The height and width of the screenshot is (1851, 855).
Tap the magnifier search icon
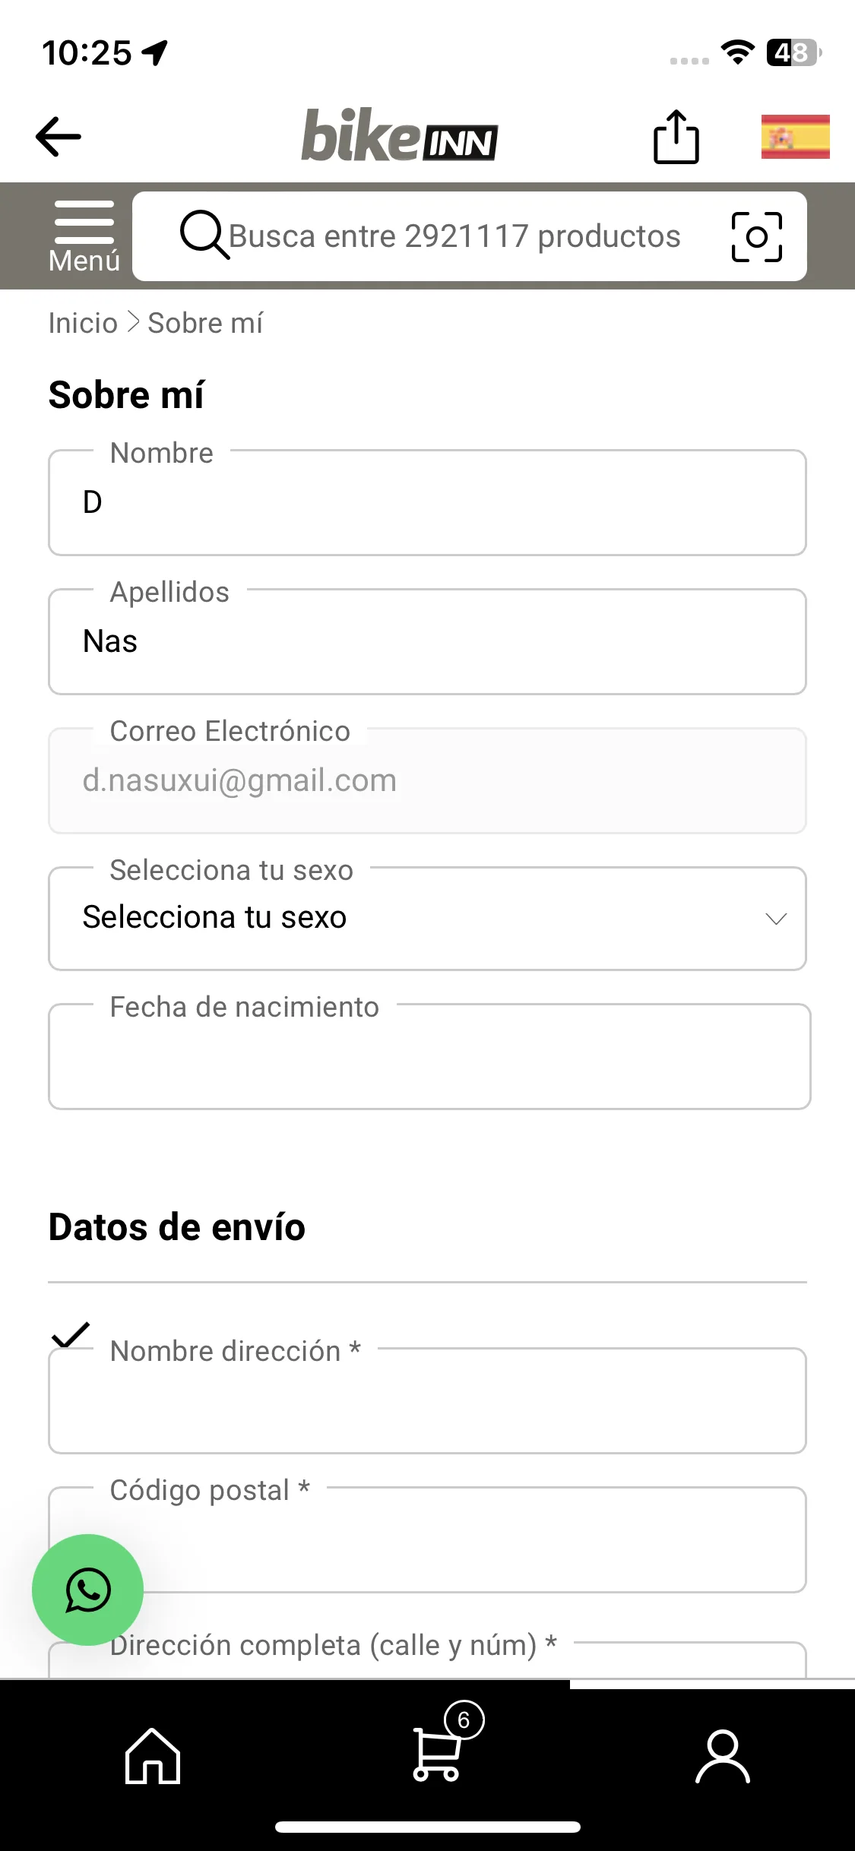click(x=204, y=235)
